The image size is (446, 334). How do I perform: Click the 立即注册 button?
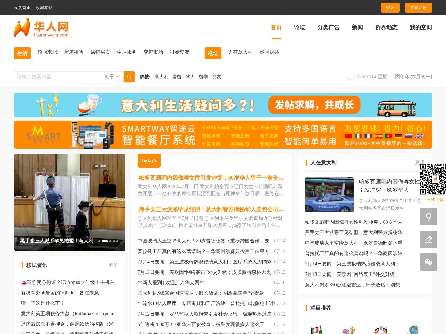pos(418,8)
